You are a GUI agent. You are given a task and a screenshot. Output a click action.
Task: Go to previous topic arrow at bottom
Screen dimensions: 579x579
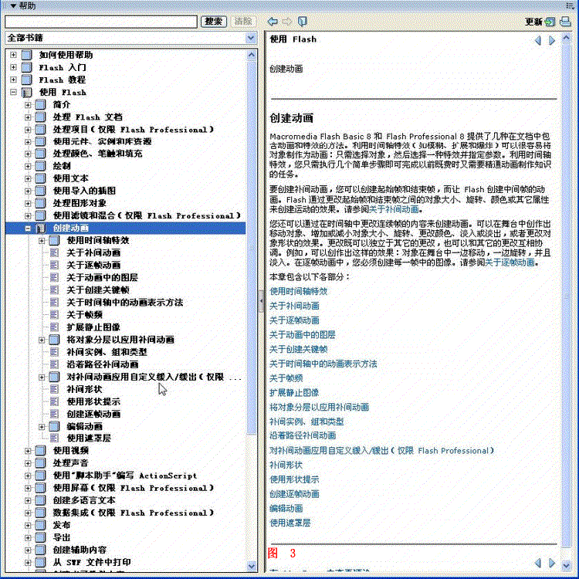pyautogui.click(x=537, y=563)
